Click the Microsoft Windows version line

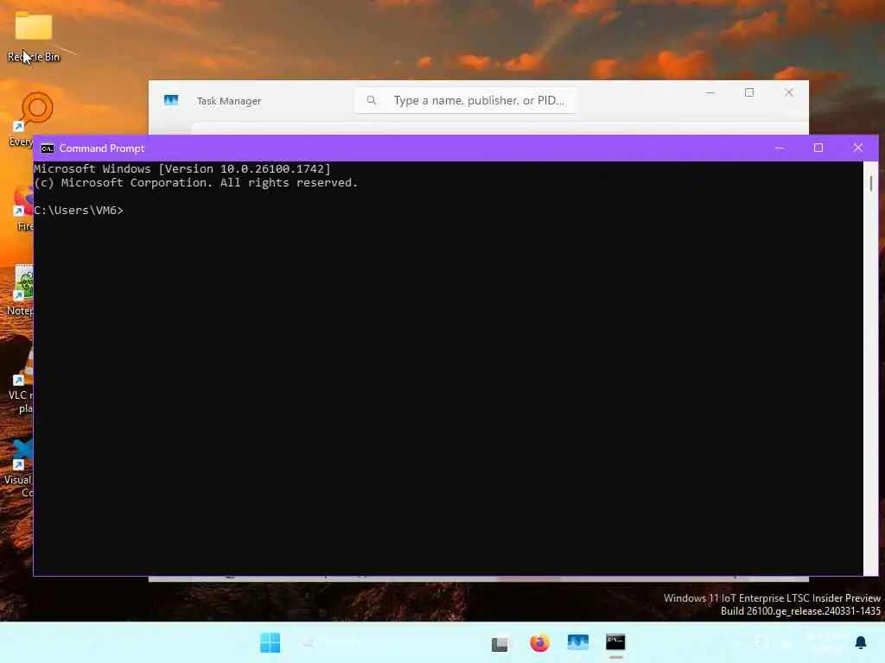182,168
